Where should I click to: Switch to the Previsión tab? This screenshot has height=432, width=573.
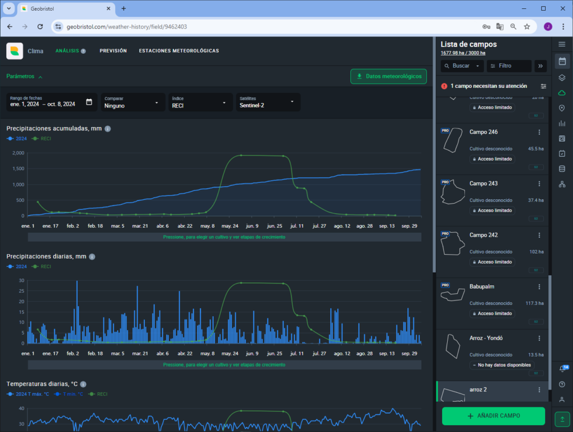click(113, 51)
